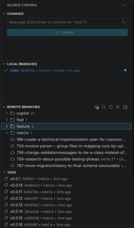Switch Remote Branches to list view
The width and height of the screenshot is (134, 228).
118,107
